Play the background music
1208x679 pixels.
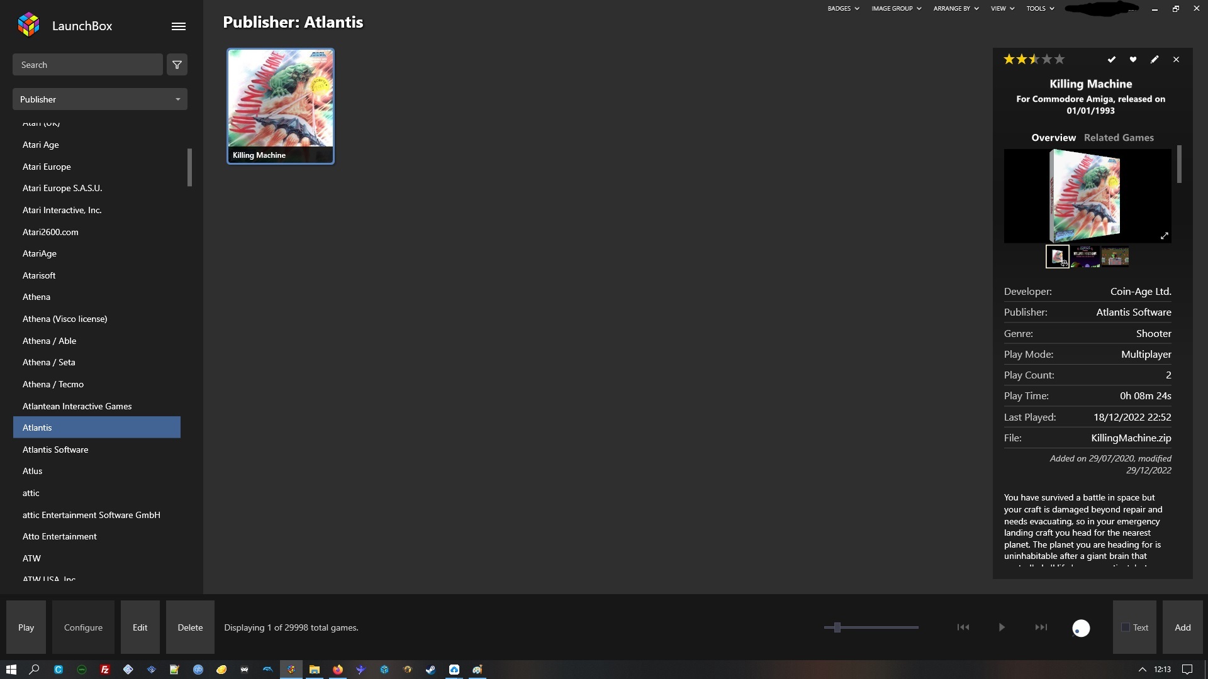[1002, 627]
